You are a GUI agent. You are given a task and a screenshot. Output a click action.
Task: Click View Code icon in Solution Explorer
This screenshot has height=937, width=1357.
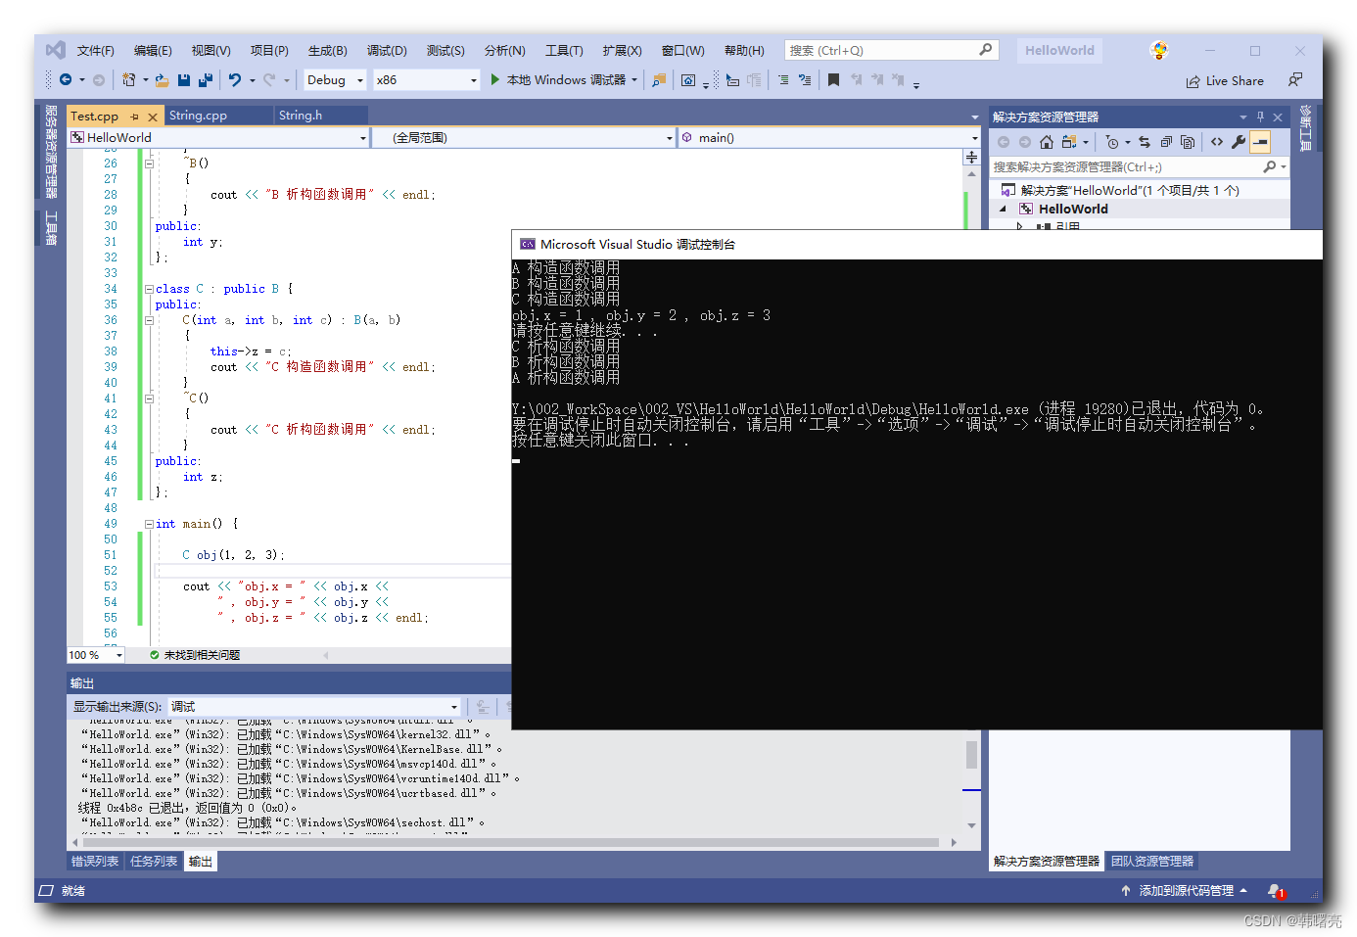tap(1217, 142)
